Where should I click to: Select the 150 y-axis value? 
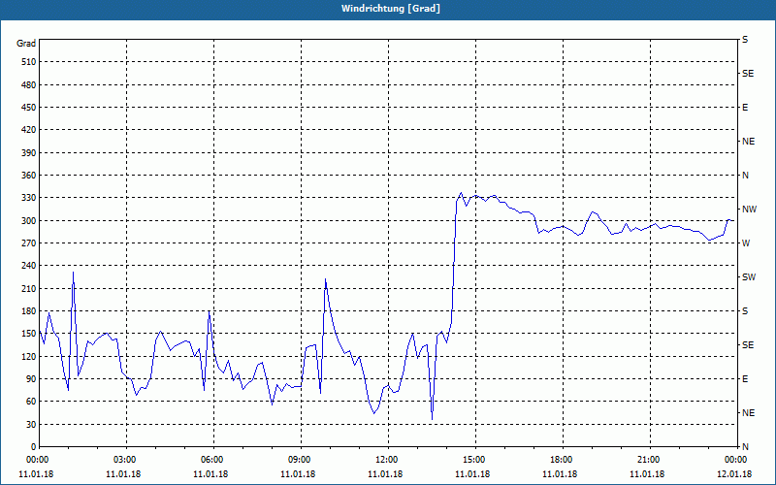pyautogui.click(x=29, y=334)
